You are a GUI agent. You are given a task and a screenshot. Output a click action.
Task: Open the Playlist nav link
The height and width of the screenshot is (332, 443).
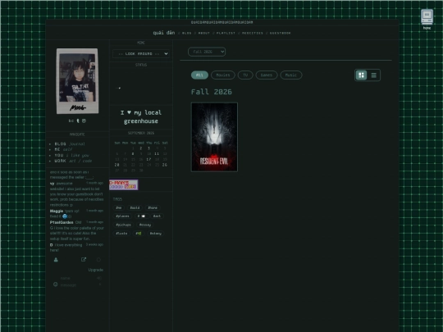[x=226, y=33]
